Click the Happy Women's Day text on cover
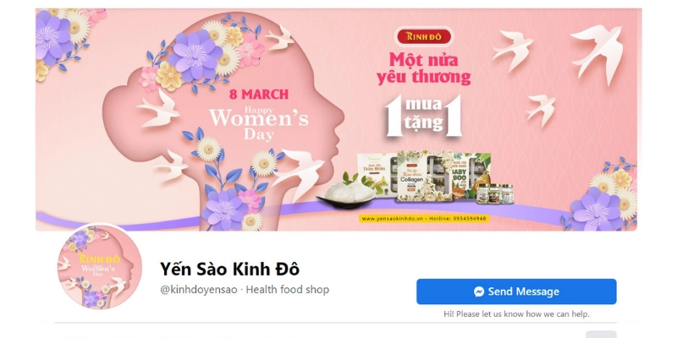This screenshot has height=338, width=677. (259, 123)
